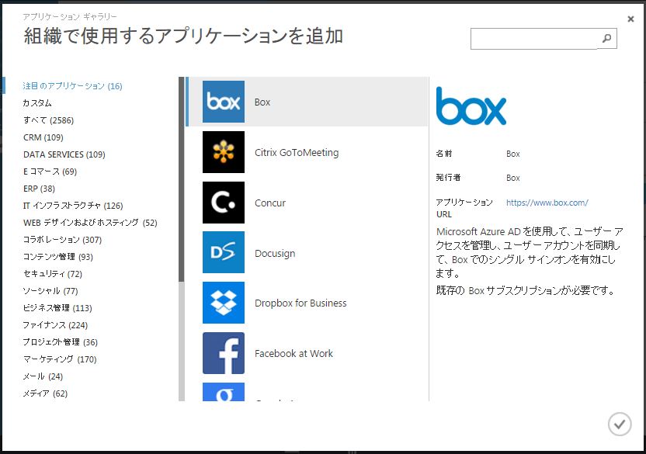Open ファイナンス (224) category
Viewport: 646px width, 454px height.
(55, 325)
